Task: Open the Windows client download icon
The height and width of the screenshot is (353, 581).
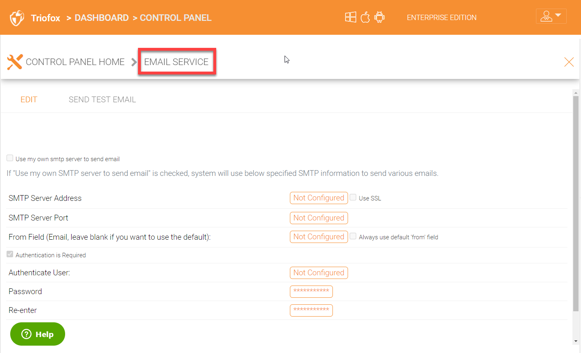Action: click(x=350, y=17)
